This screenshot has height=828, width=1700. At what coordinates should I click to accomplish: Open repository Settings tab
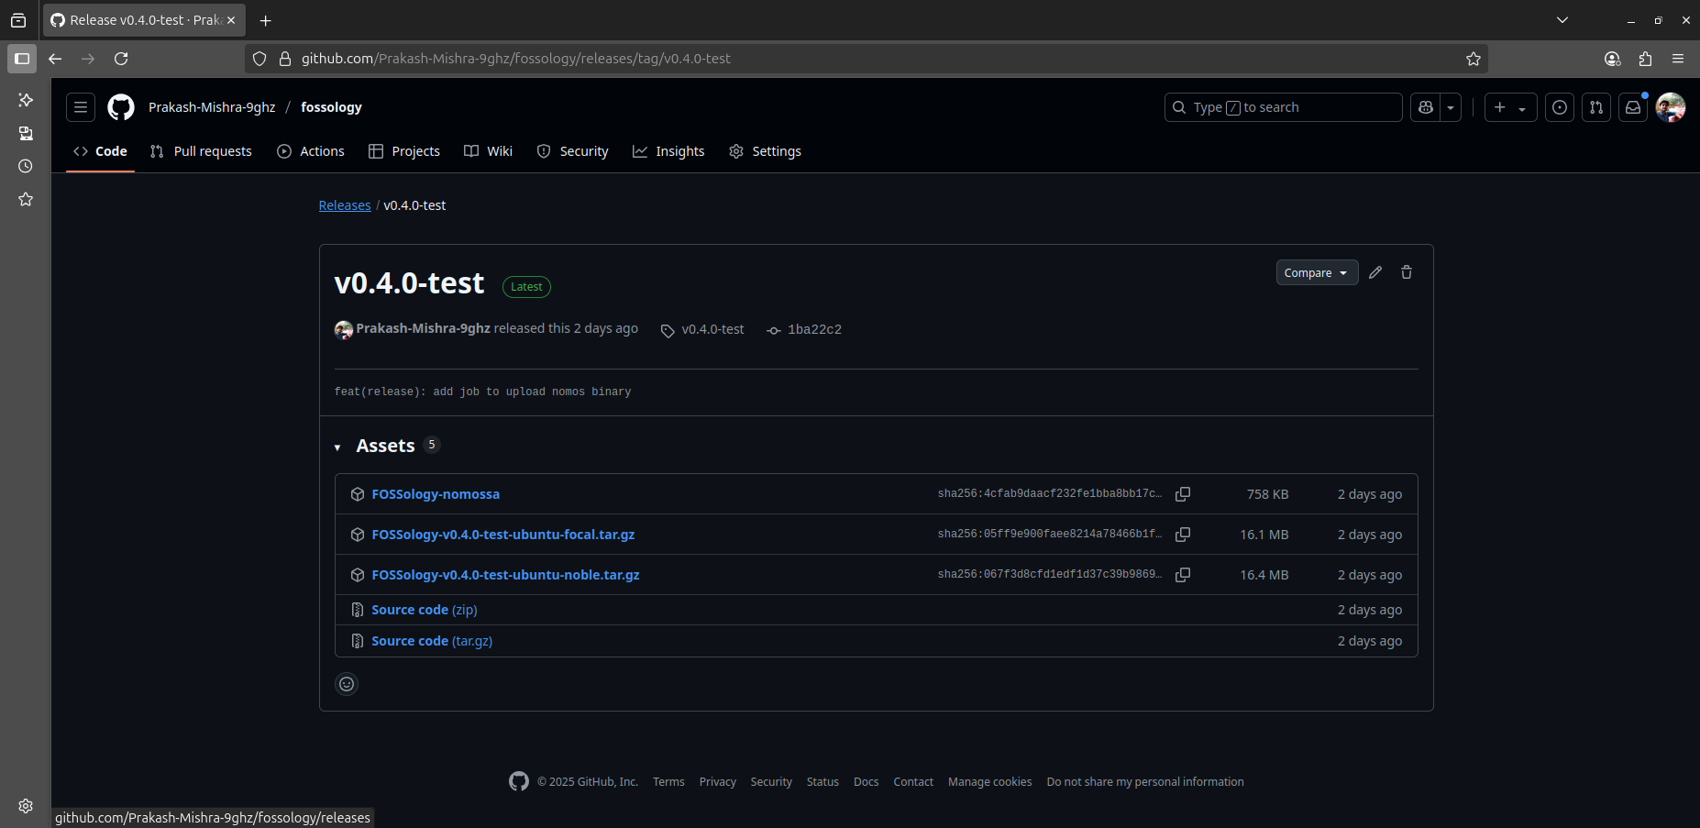point(765,151)
